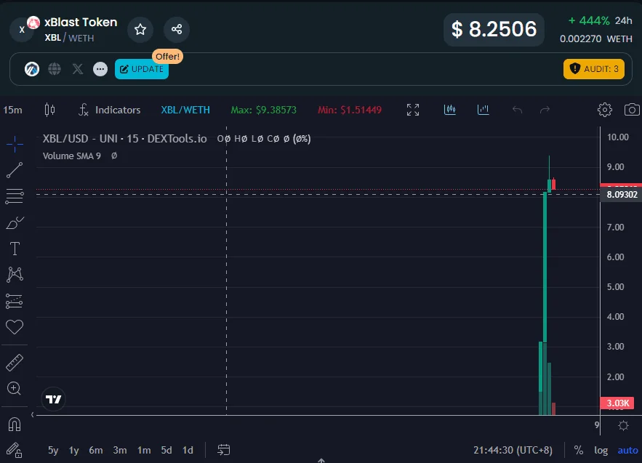This screenshot has width=642, height=463.
Task: Toggle the volume bars chart icon
Action: (483, 110)
